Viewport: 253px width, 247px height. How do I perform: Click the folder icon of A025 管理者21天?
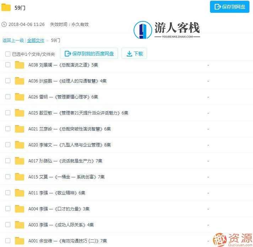[20, 113]
